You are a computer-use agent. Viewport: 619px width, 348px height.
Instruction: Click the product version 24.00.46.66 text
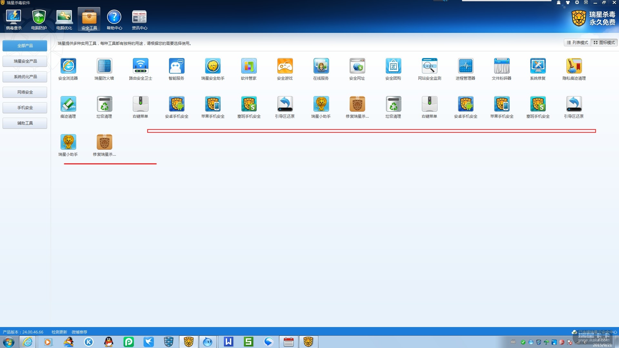point(23,332)
